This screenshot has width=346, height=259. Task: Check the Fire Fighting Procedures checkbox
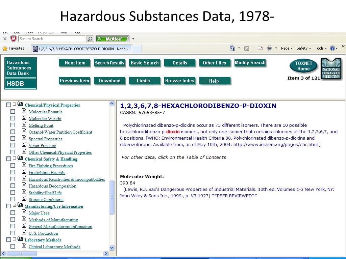(x=13, y=166)
